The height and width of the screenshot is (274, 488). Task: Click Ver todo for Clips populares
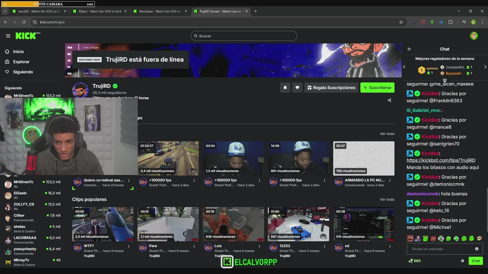tap(387, 199)
